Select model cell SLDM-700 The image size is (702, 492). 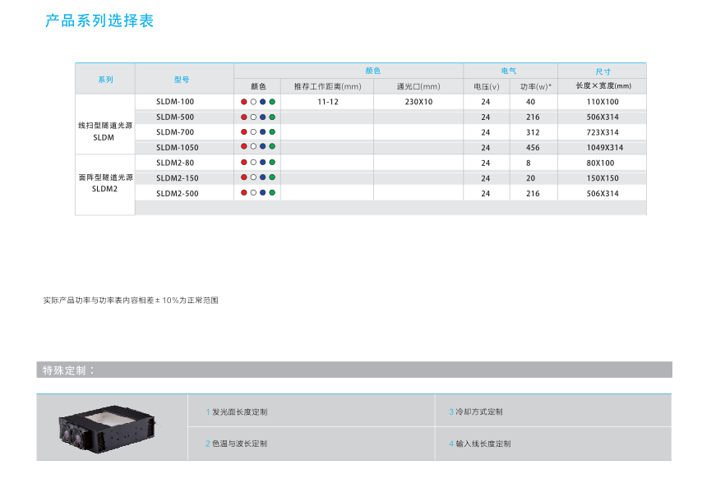pyautogui.click(x=175, y=132)
